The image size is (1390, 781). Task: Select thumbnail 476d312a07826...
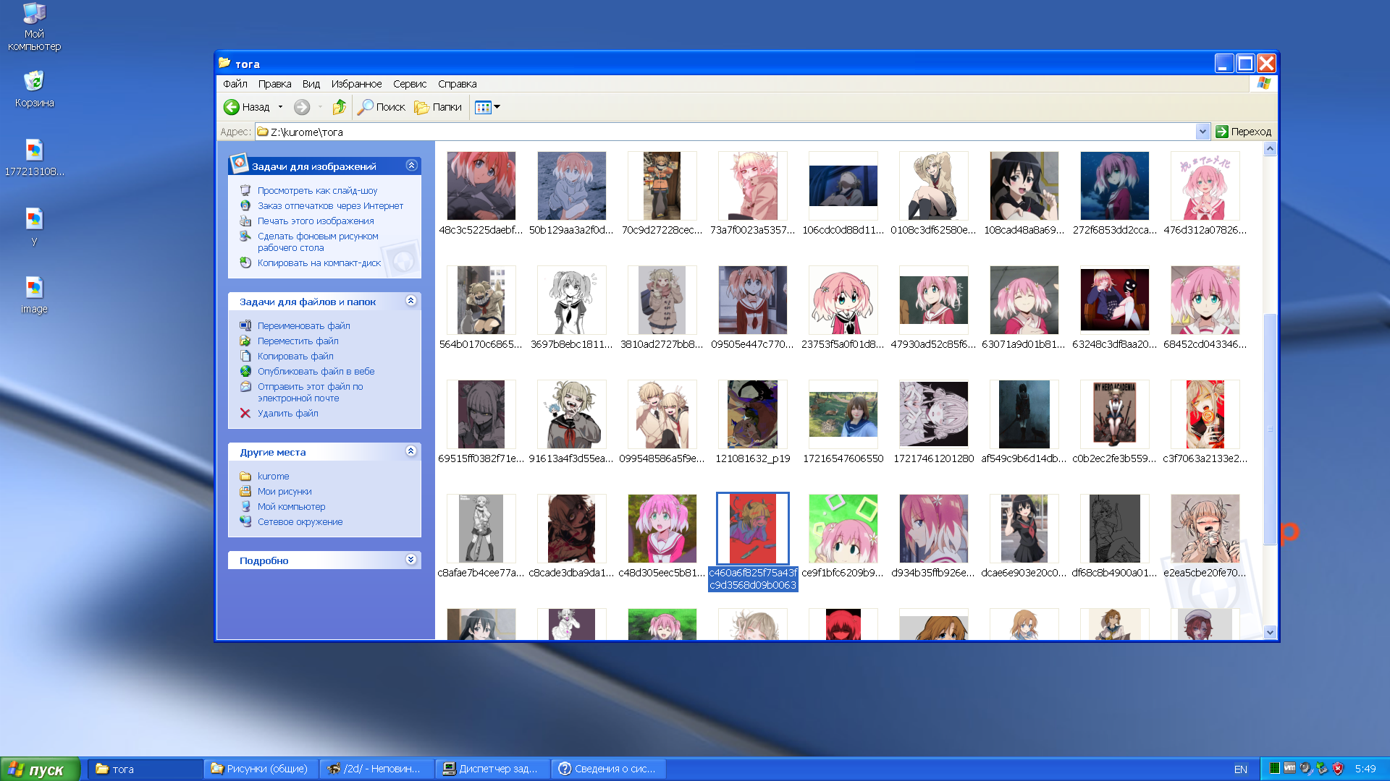click(1205, 186)
